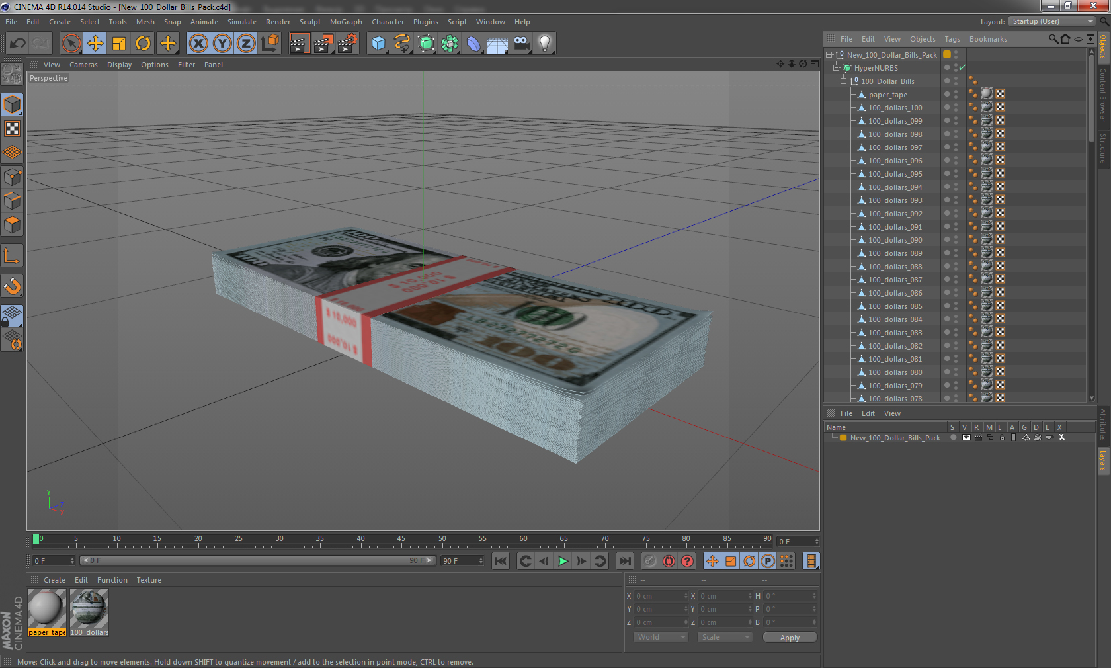Toggle X axis lock
Image resolution: width=1111 pixels, height=668 pixels.
[x=198, y=44]
